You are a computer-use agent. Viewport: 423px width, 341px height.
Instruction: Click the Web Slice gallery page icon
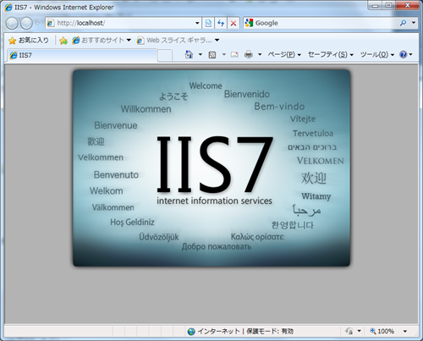pyautogui.click(x=140, y=41)
